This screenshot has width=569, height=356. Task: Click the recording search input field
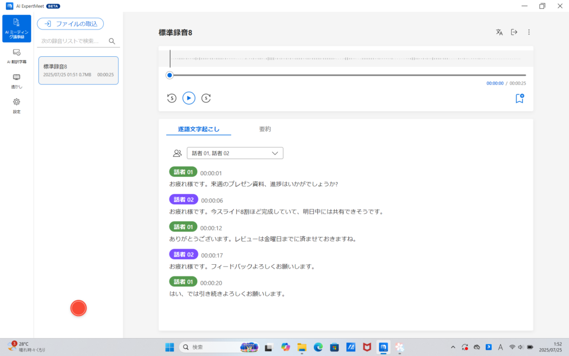coord(72,41)
